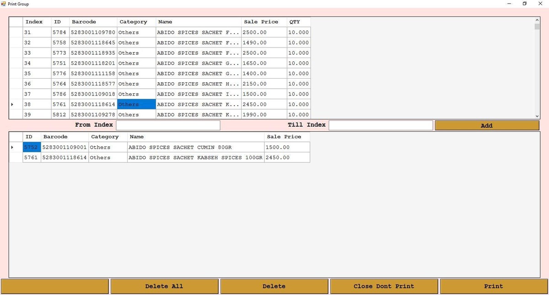Click the blank bottom-left button

click(55, 286)
